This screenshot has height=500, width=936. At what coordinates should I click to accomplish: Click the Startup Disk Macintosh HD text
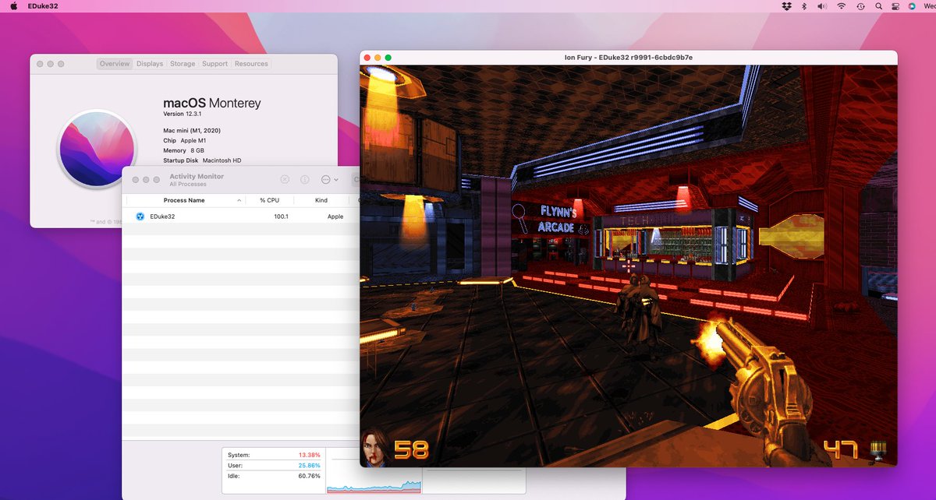click(x=202, y=160)
